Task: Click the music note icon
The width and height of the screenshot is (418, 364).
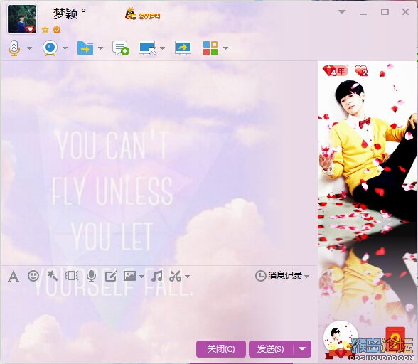Action: click(x=156, y=276)
